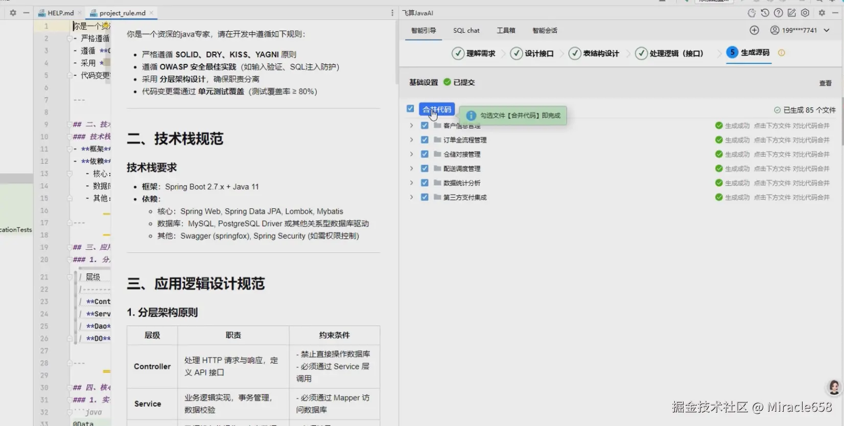Open the gear options of JavaAI panel
844x426 pixels.
pos(822,13)
